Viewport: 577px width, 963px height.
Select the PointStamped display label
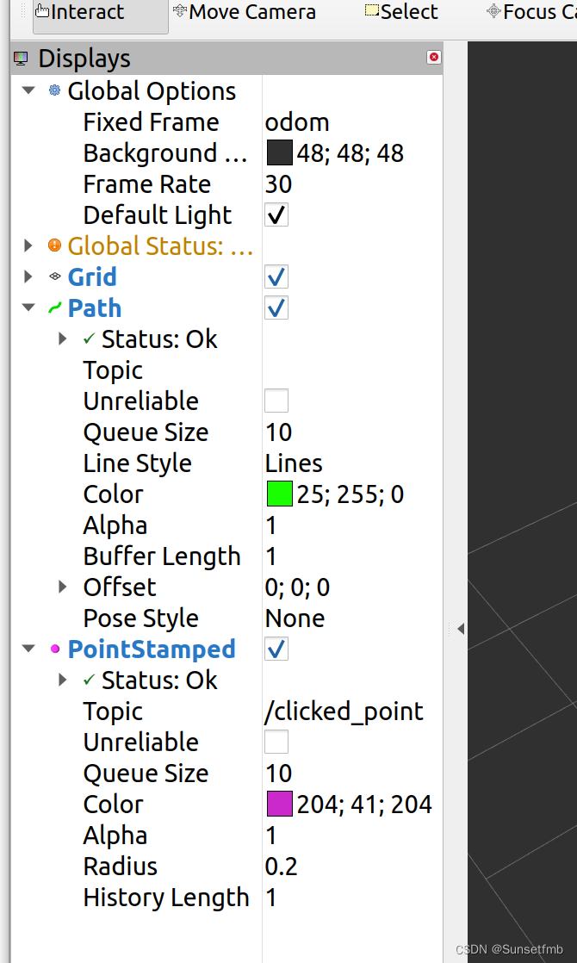(152, 649)
